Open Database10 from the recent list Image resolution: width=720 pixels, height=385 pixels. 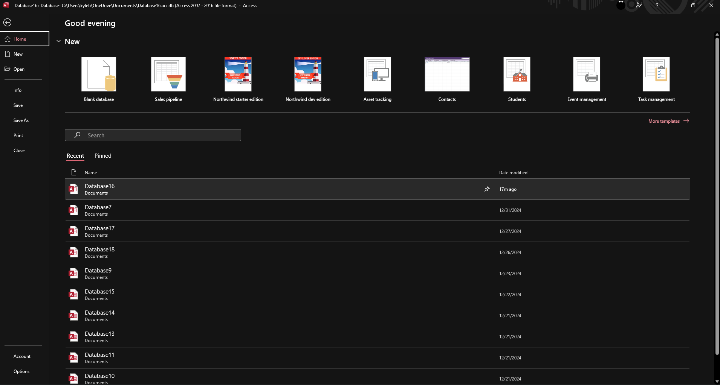click(x=377, y=377)
